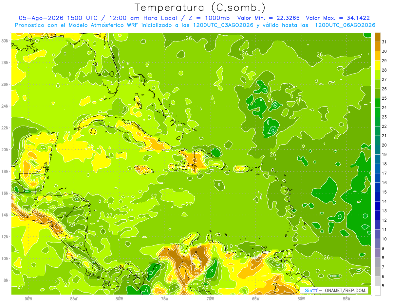Click the latitude axis label 22N

[5, 128]
